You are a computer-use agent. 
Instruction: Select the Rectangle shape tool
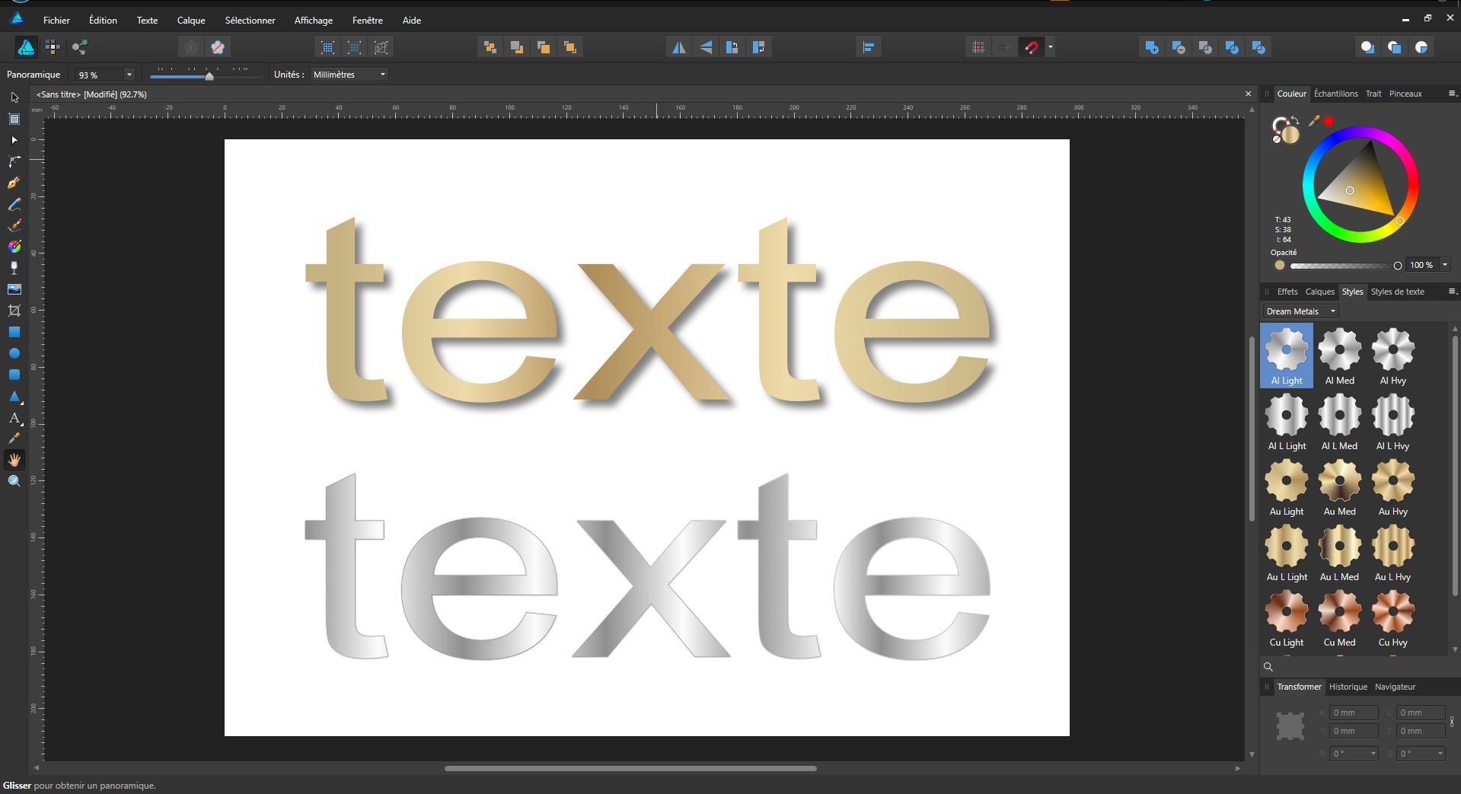[14, 332]
